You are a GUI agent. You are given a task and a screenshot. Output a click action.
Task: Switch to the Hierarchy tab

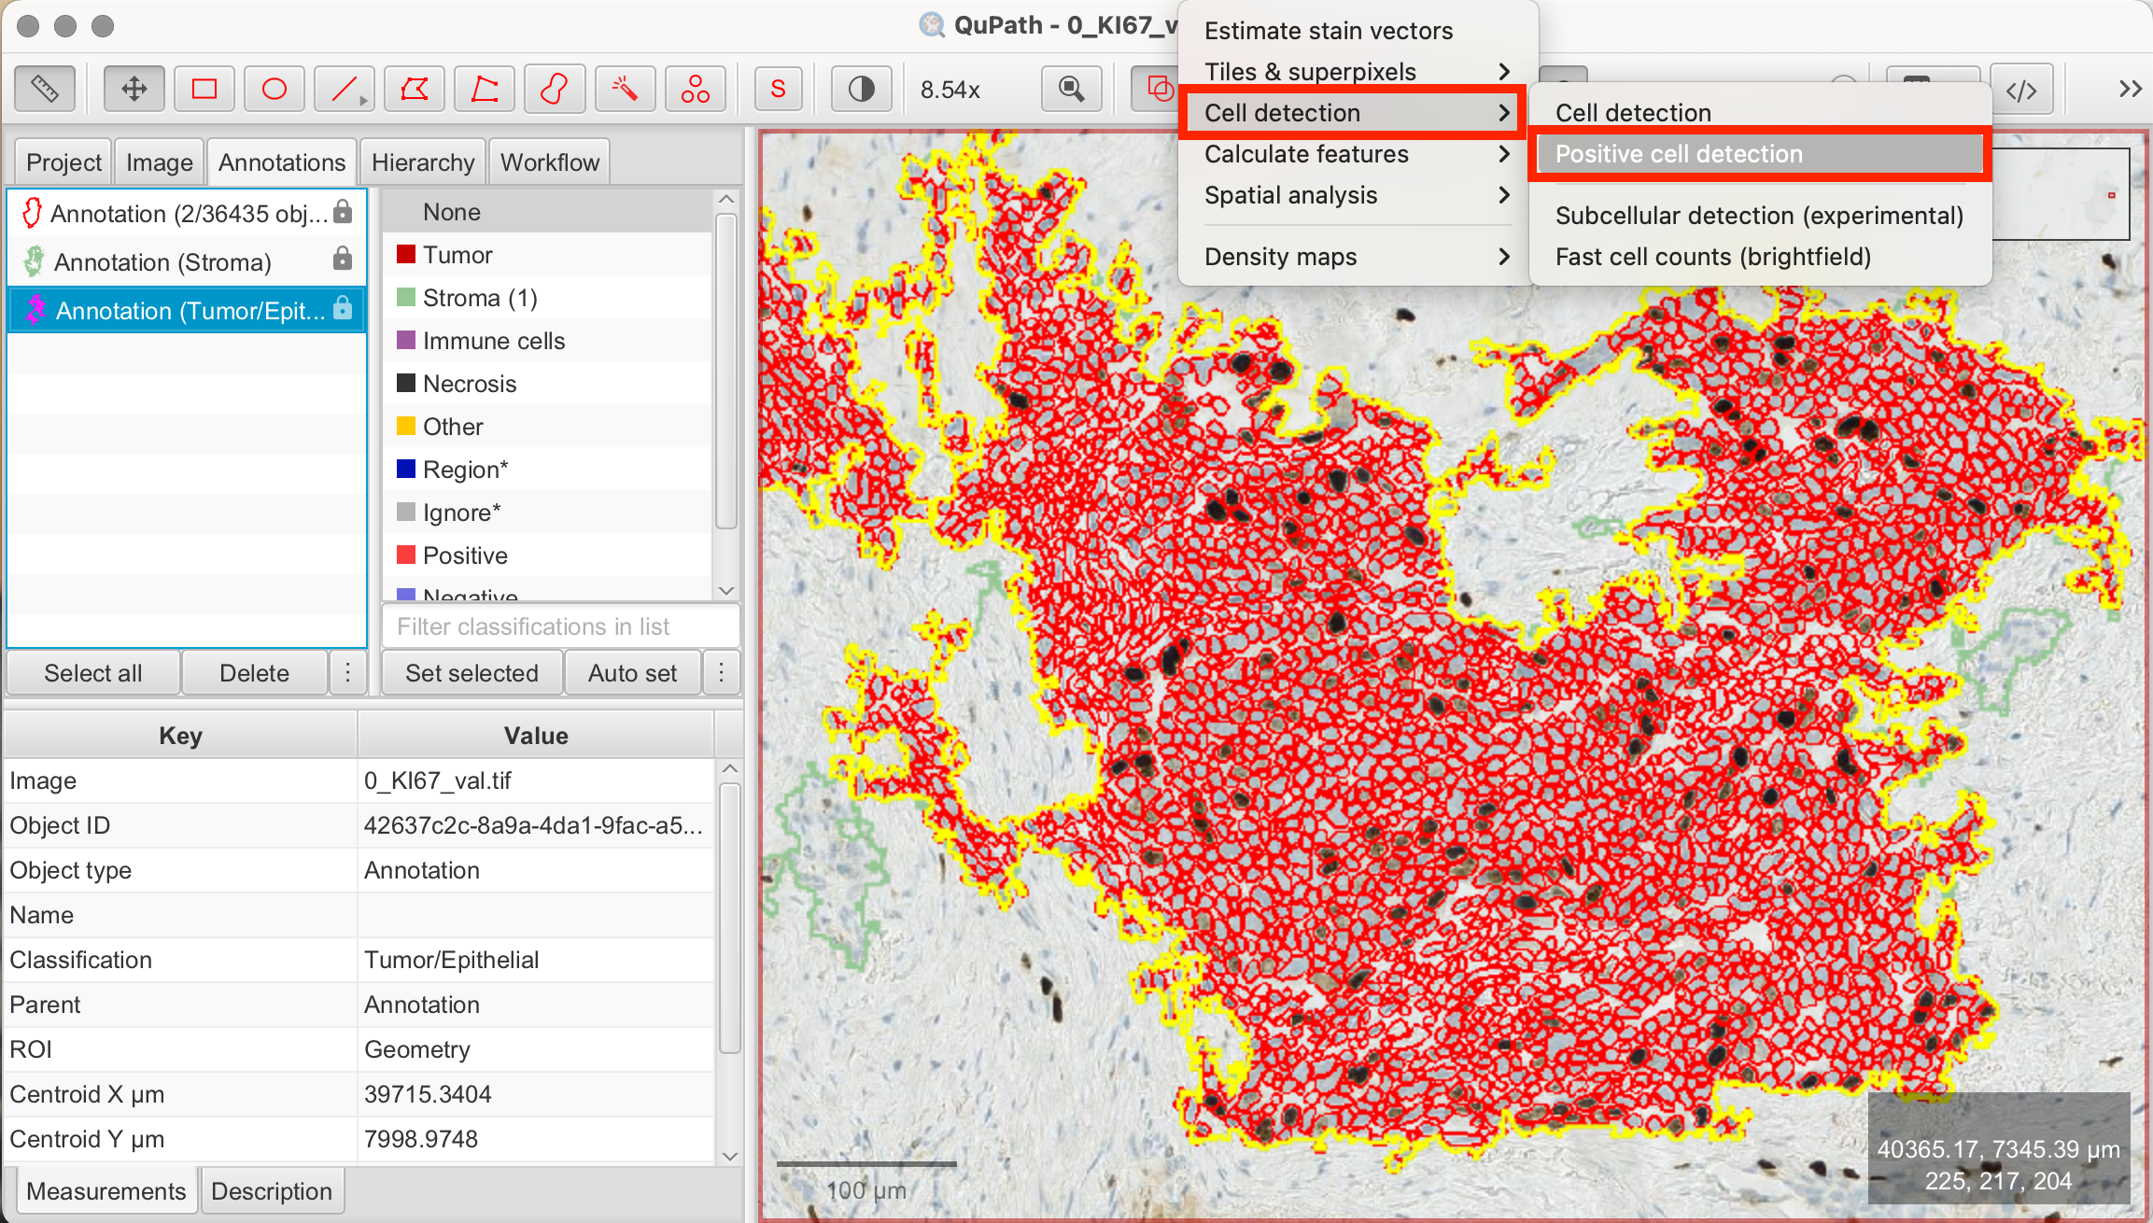(x=423, y=162)
